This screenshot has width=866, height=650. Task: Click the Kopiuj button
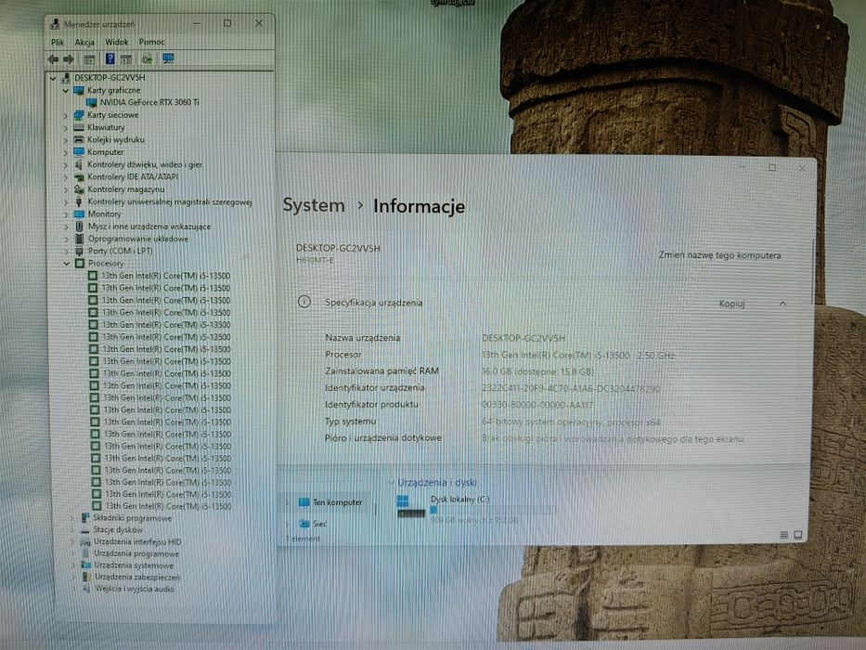tap(731, 304)
